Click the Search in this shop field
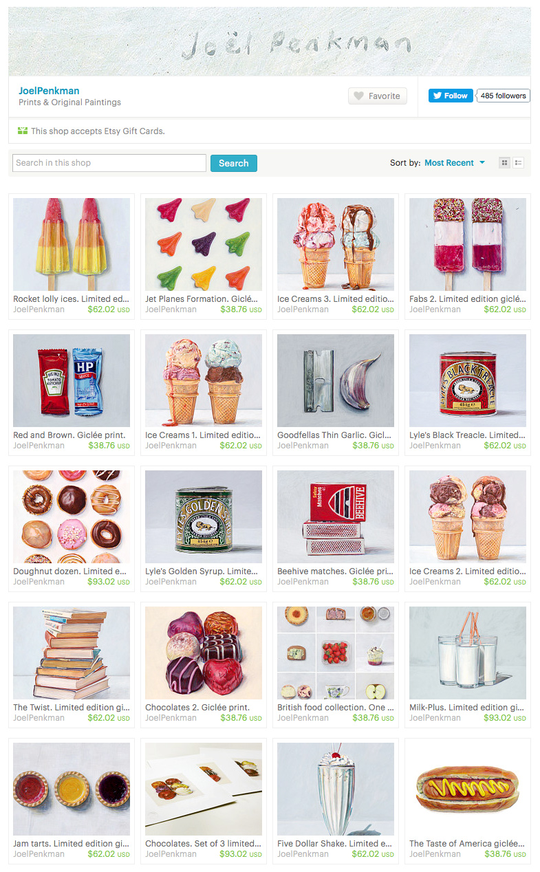The height and width of the screenshot is (872, 540). coord(109,163)
